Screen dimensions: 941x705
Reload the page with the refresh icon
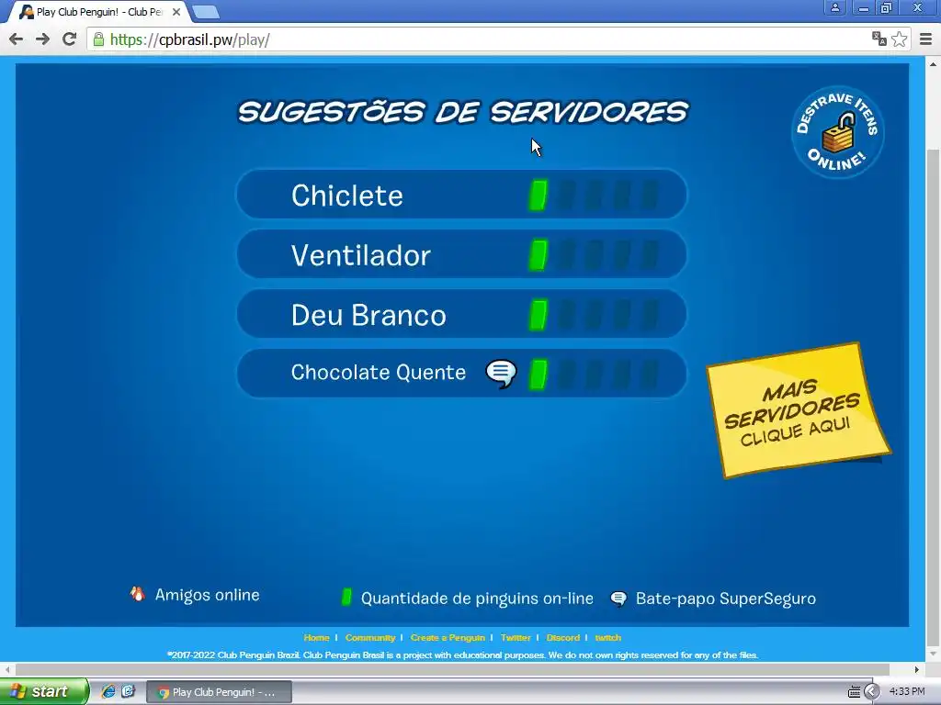[x=70, y=39]
